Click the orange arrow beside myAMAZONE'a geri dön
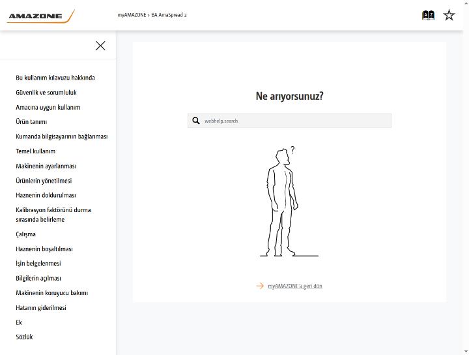Screen dimensions: 469x355 pyautogui.click(x=260, y=286)
